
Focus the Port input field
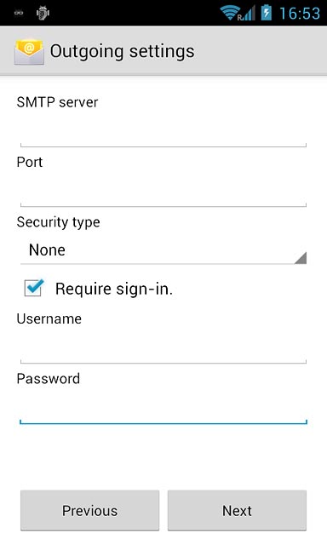[163, 192]
